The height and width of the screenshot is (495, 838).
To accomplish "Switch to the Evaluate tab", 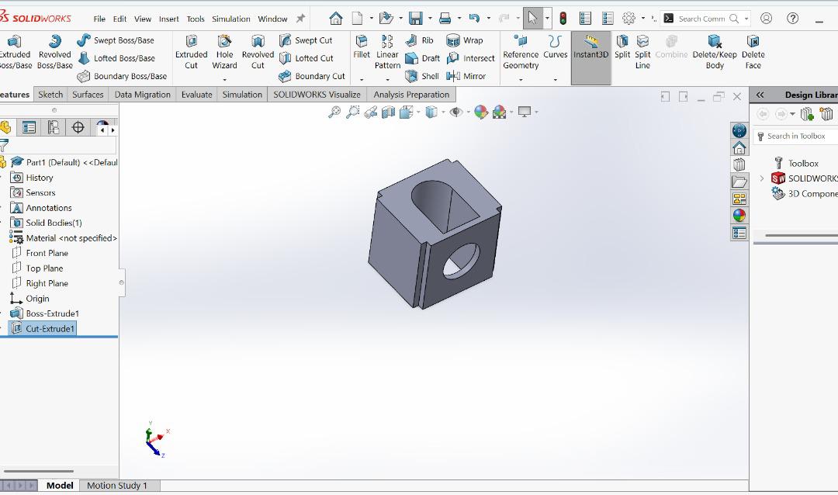I will (196, 95).
